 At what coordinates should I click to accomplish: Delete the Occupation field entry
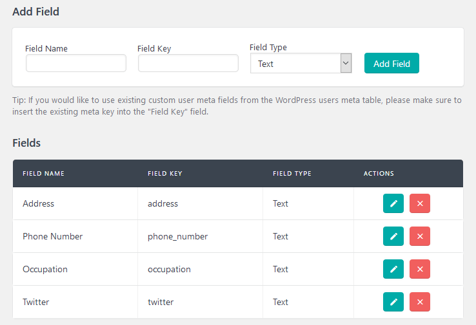click(x=420, y=269)
